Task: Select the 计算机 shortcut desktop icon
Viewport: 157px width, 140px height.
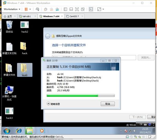Action: (9, 94)
